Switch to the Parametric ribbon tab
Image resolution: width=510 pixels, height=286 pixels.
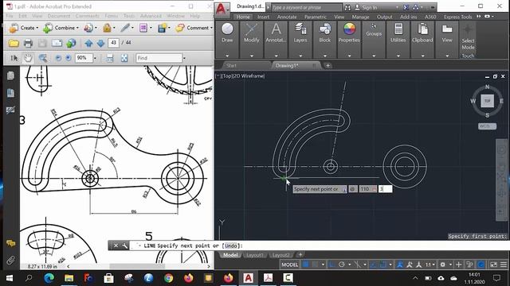pyautogui.click(x=316, y=17)
